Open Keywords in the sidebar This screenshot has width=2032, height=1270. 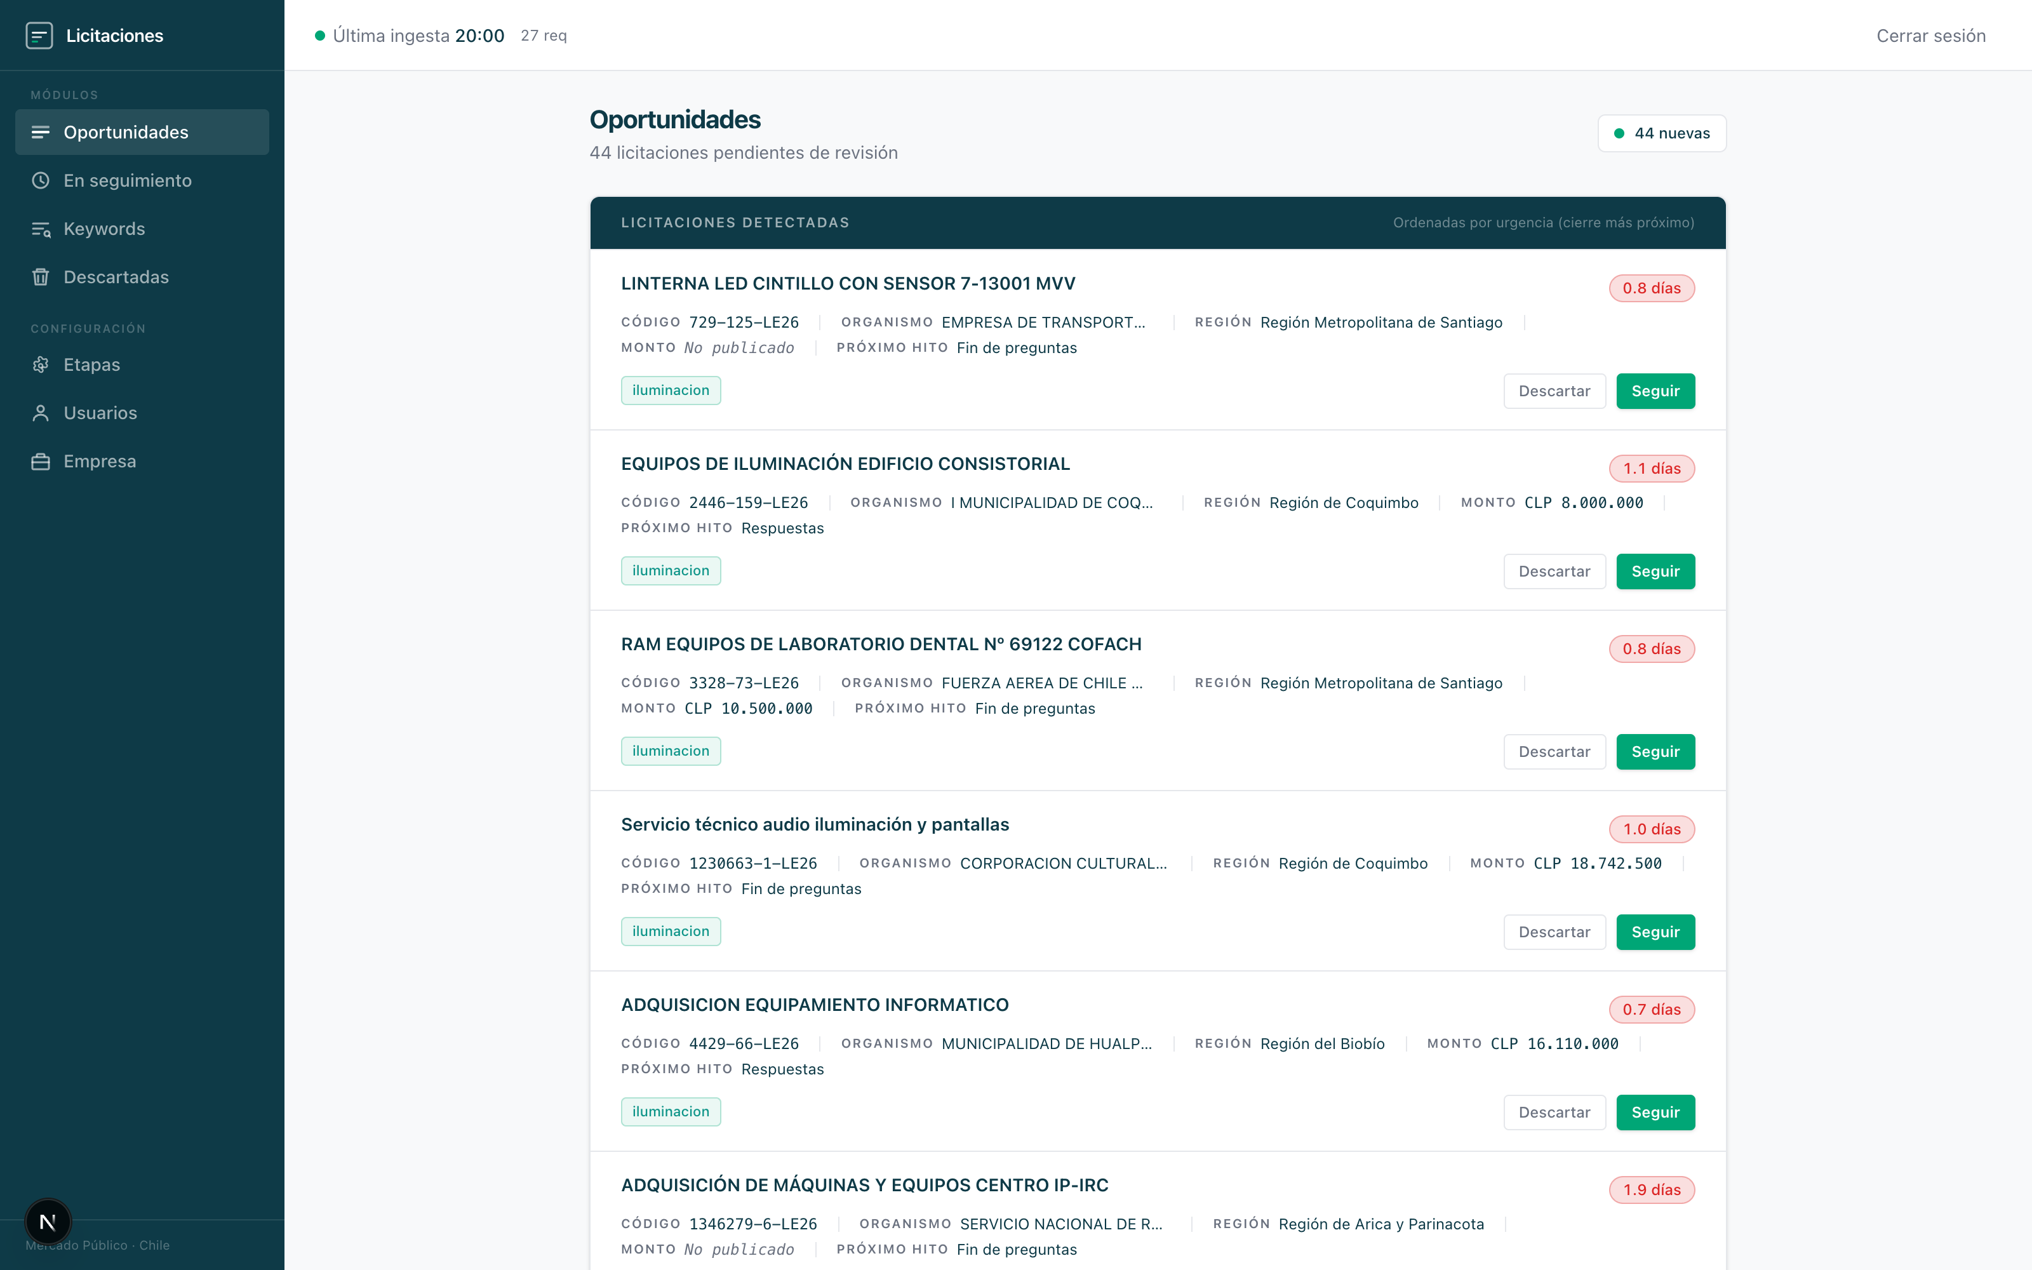click(x=142, y=229)
